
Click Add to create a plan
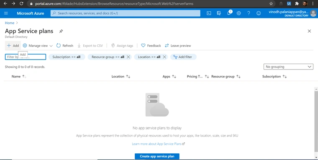(x=13, y=46)
